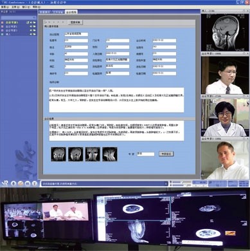Mute the microphone icon in bottom toolbar
250x251 pixels.
[13, 183]
